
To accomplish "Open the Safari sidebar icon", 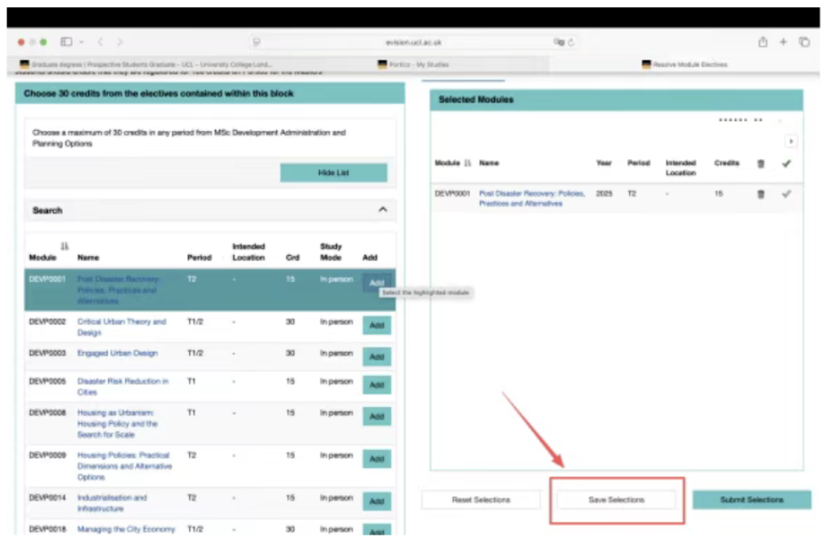I will [66, 42].
